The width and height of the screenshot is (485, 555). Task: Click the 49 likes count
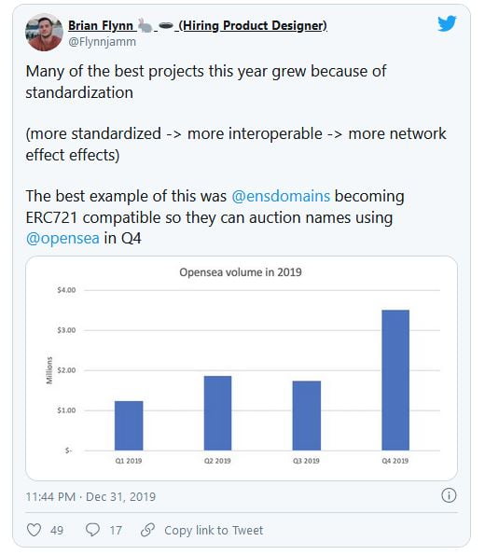[57, 530]
